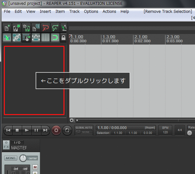Toggle snap magnet button
195x174 pixels.
pos(55,38)
